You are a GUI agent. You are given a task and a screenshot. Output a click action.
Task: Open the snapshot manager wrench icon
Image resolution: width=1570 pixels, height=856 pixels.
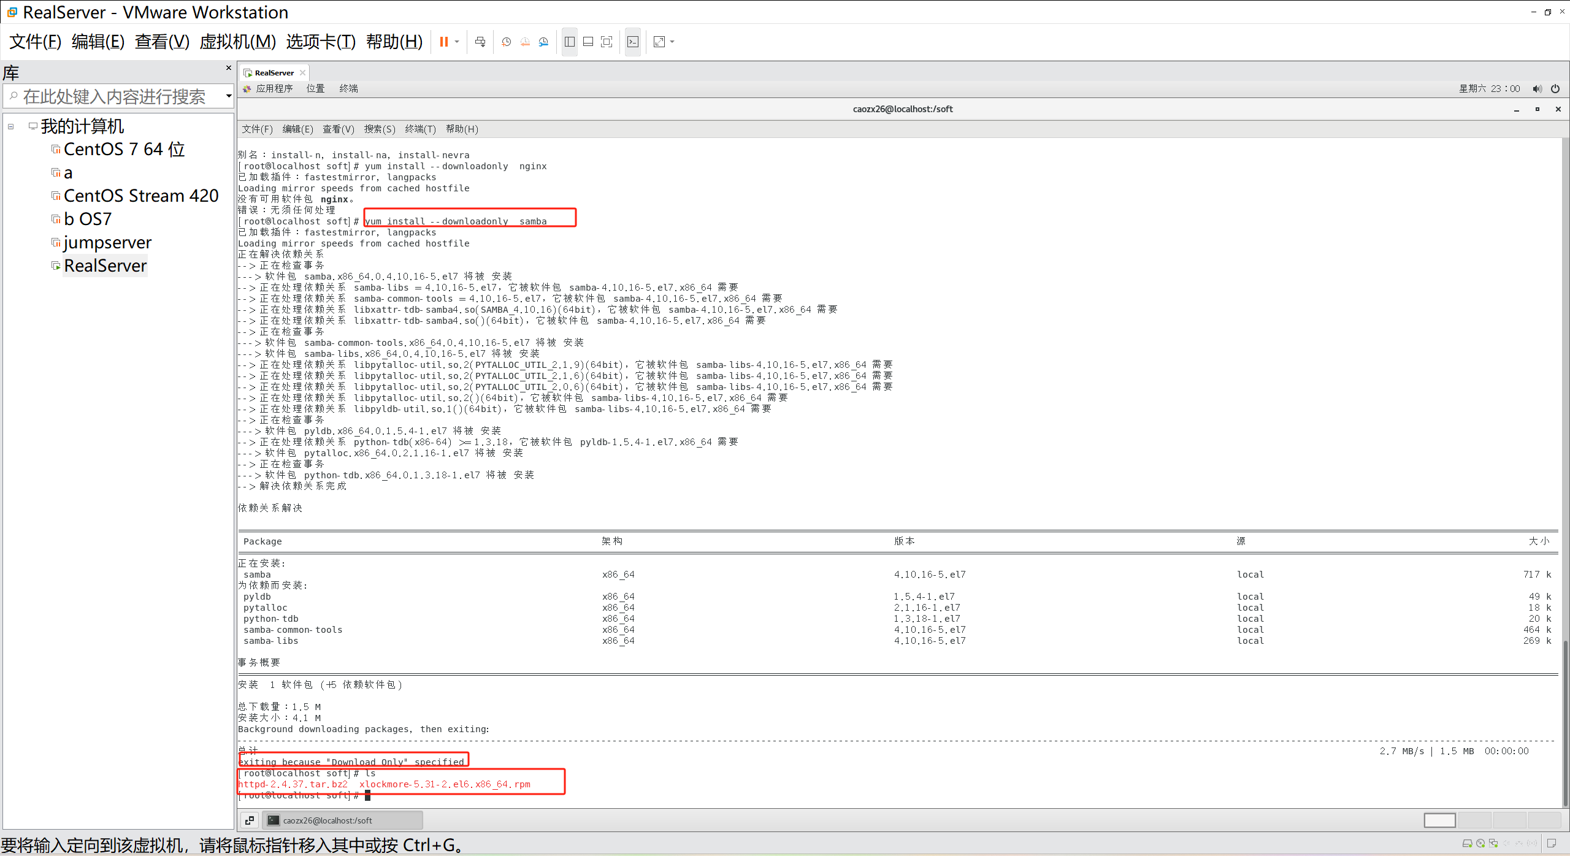(x=543, y=42)
